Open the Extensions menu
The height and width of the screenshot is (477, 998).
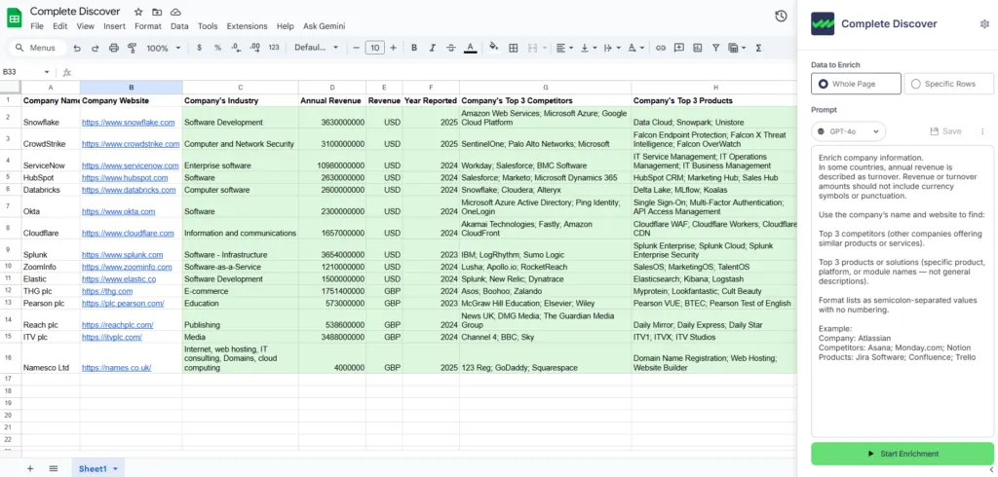click(x=247, y=26)
